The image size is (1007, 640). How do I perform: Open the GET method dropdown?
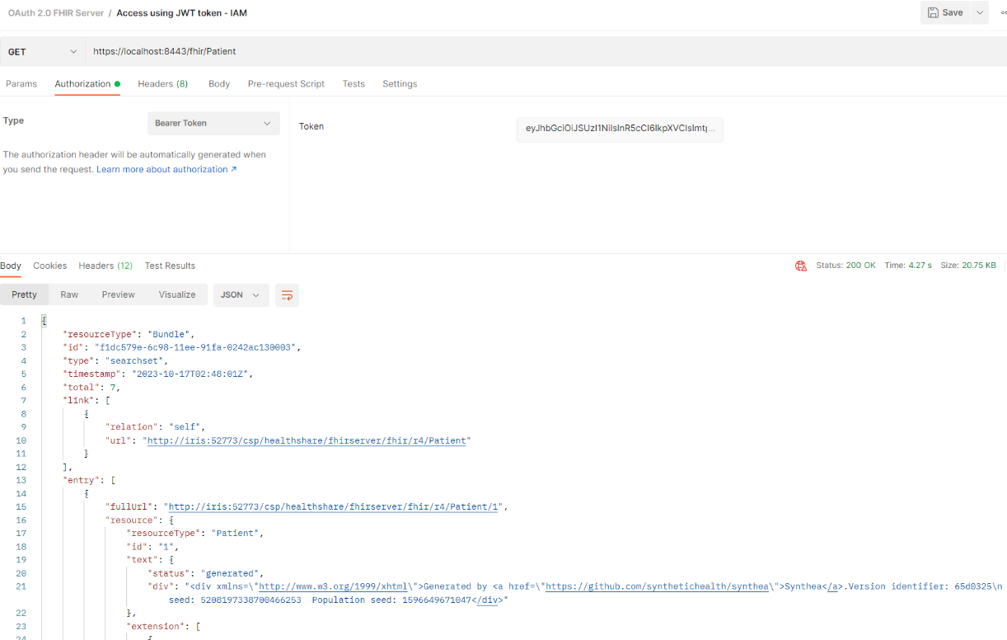pyautogui.click(x=41, y=51)
